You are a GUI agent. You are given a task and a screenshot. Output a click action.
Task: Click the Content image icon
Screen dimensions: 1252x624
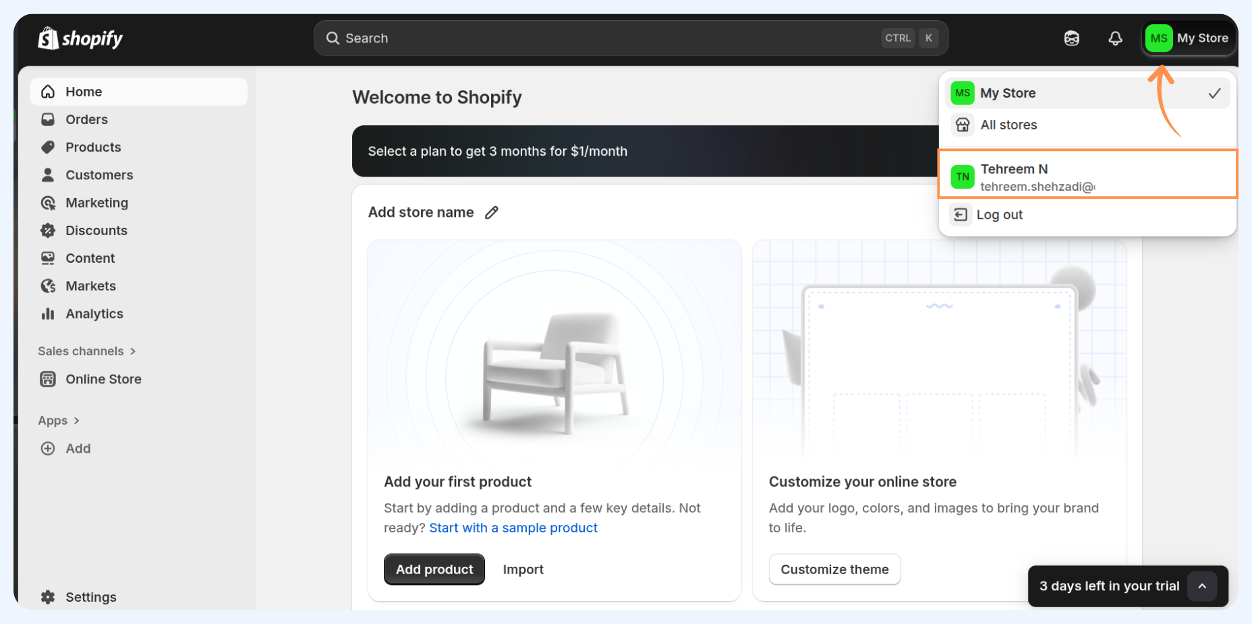click(x=48, y=258)
